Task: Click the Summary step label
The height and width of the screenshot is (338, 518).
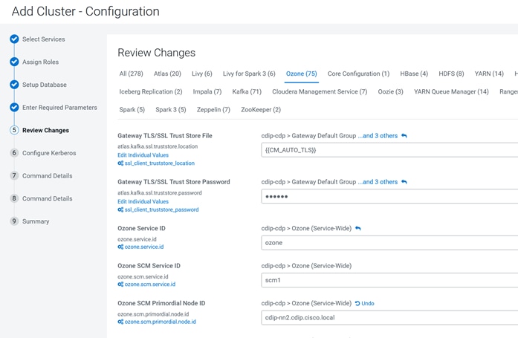Action: [36, 221]
